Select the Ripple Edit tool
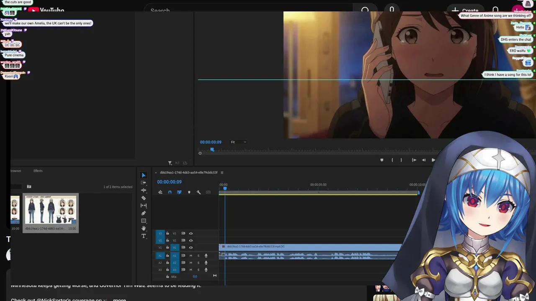 coord(144,190)
